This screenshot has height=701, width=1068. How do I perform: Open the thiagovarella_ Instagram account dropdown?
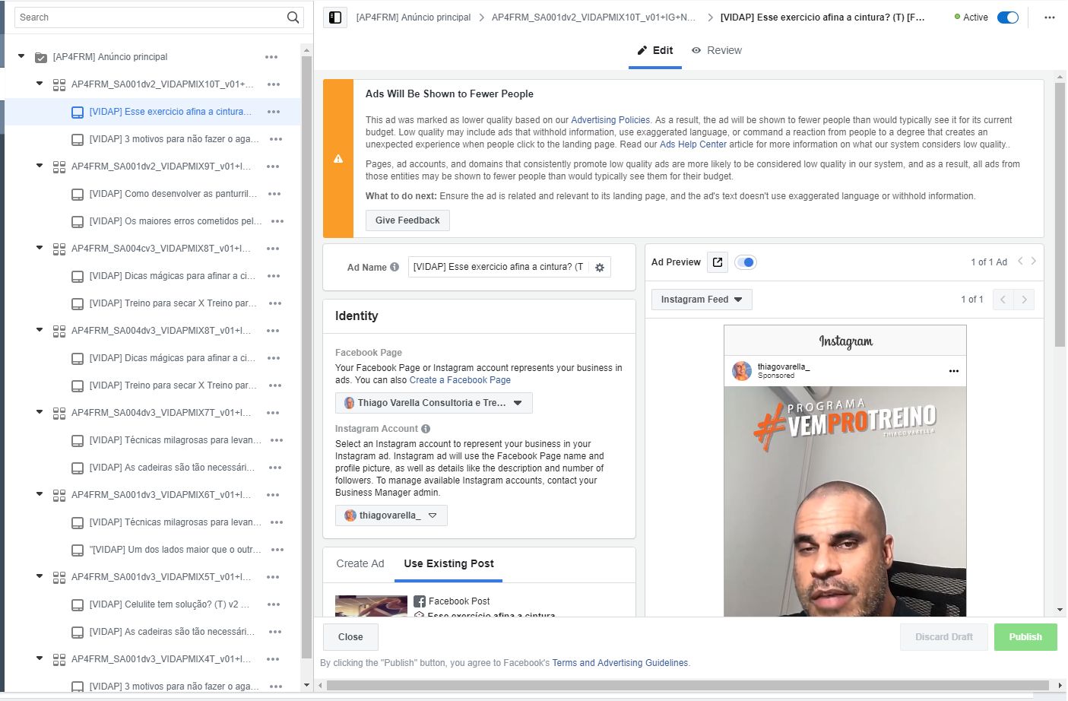(391, 515)
